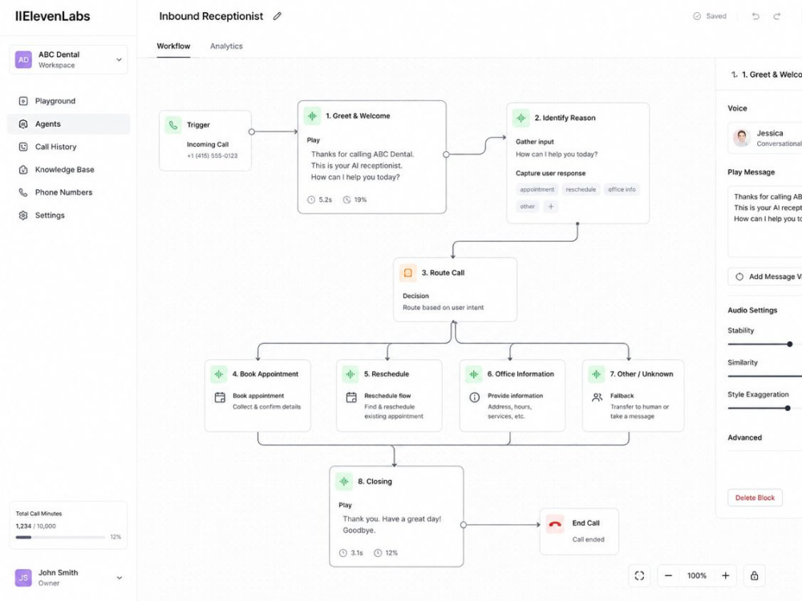Click the undo arrow icon
Screen dimensions: 802x601
[x=755, y=16]
